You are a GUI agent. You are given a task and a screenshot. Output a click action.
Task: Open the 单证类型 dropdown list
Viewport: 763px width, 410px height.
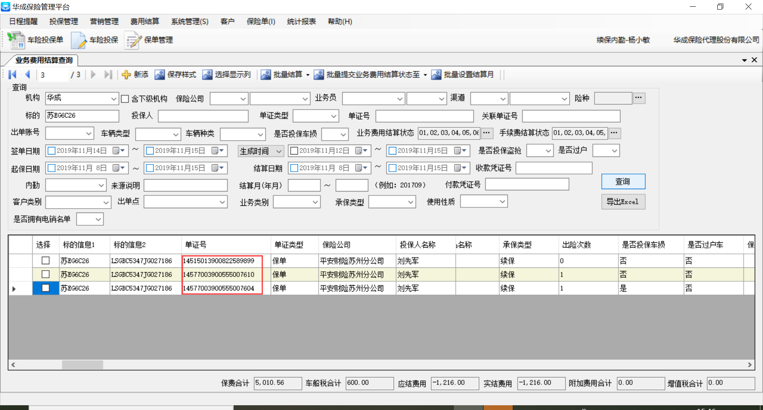(333, 116)
